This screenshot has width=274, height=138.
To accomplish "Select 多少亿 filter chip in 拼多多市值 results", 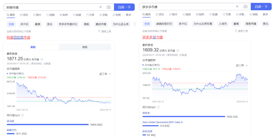I will coord(183,24).
